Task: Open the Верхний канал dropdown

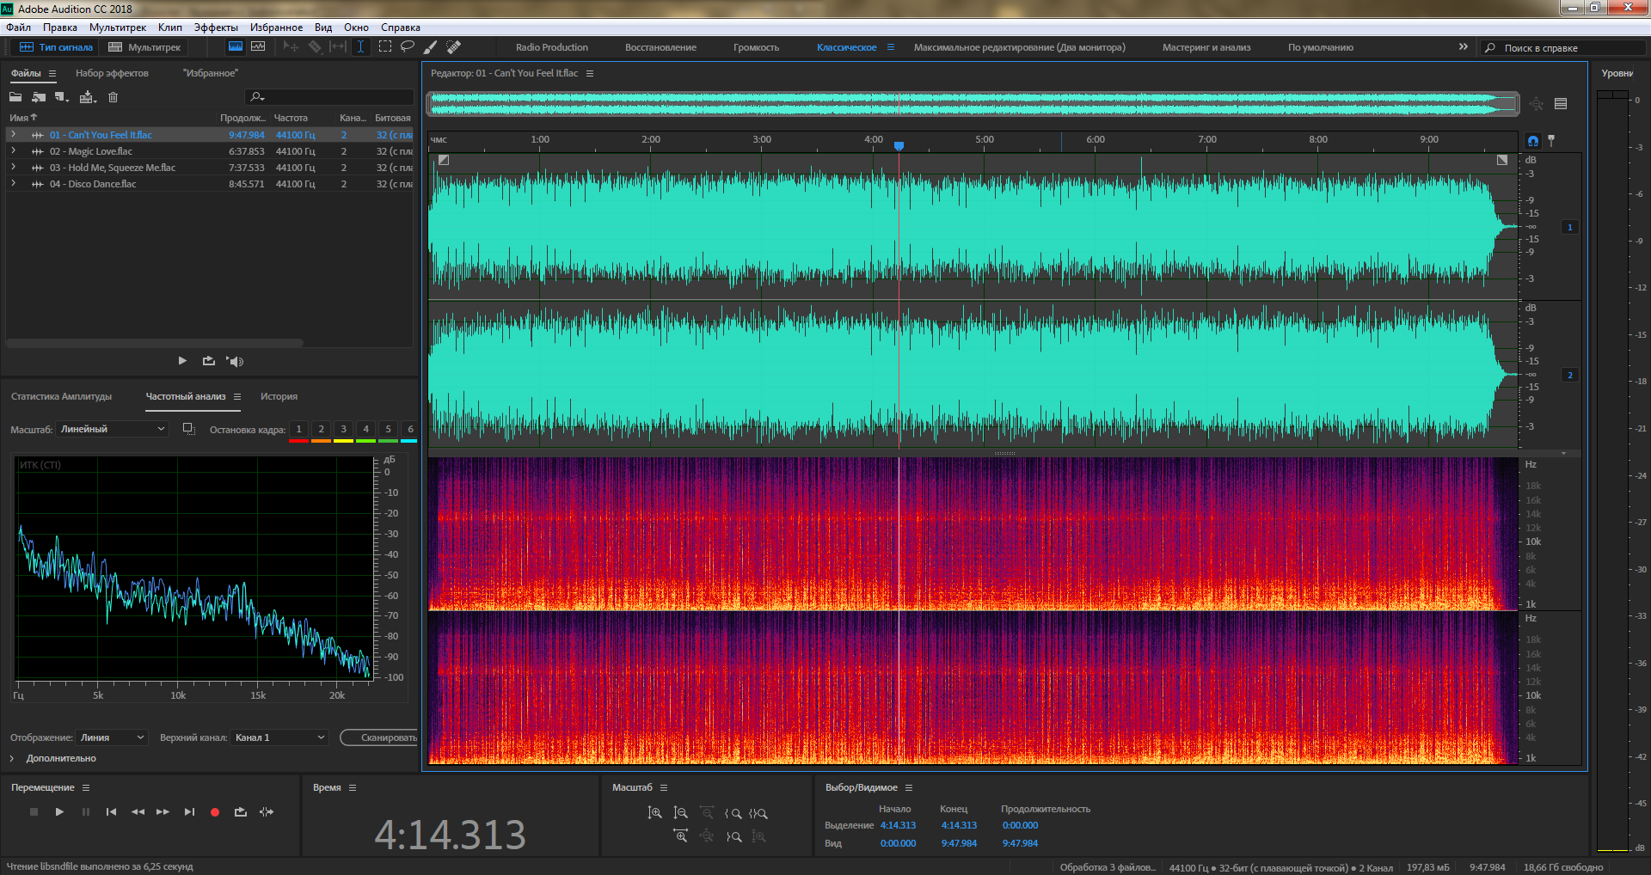Action: 279,737
